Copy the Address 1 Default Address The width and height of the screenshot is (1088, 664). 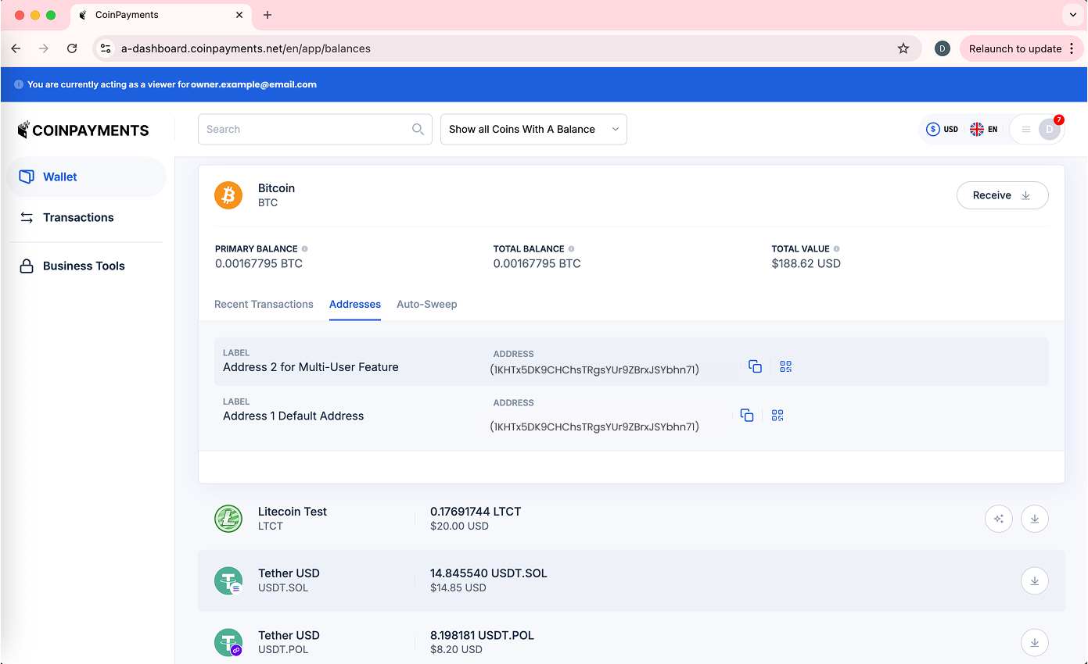(747, 416)
